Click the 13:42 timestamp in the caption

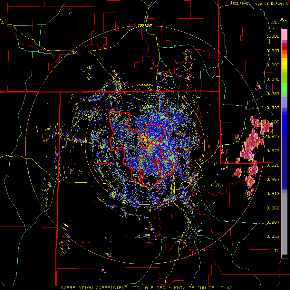[x=225, y=288]
